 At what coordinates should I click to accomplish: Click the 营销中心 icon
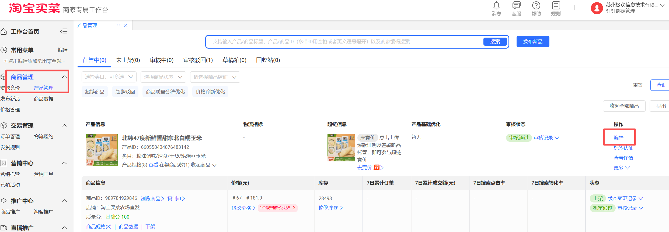click(4, 163)
